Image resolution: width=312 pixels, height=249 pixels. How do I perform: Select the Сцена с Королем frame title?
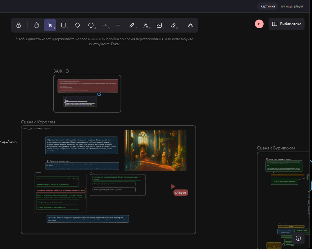pyautogui.click(x=38, y=122)
